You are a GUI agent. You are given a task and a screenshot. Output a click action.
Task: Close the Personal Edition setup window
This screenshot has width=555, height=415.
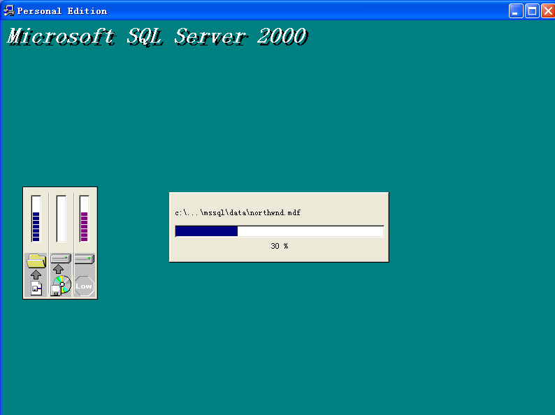coord(548,11)
